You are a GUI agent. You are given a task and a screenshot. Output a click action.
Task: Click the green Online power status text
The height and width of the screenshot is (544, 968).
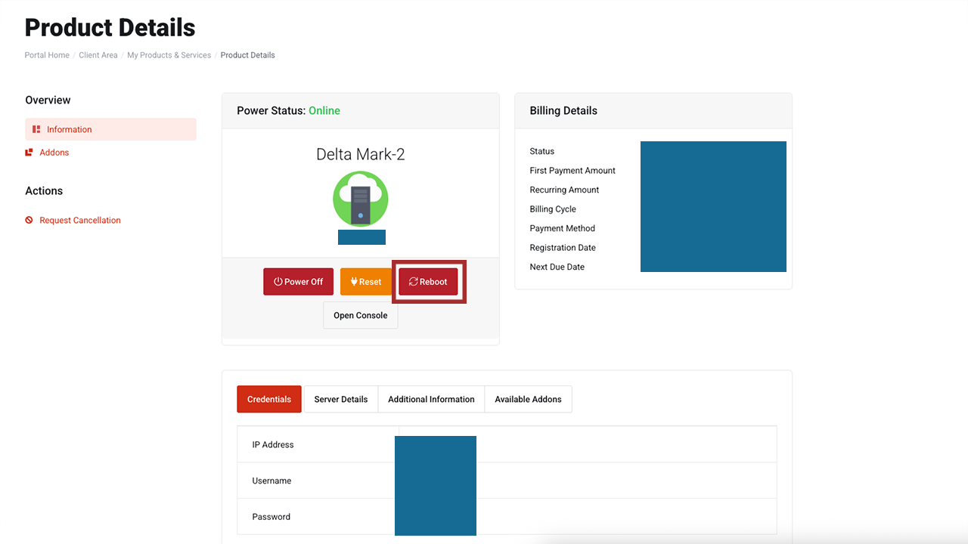(x=324, y=111)
